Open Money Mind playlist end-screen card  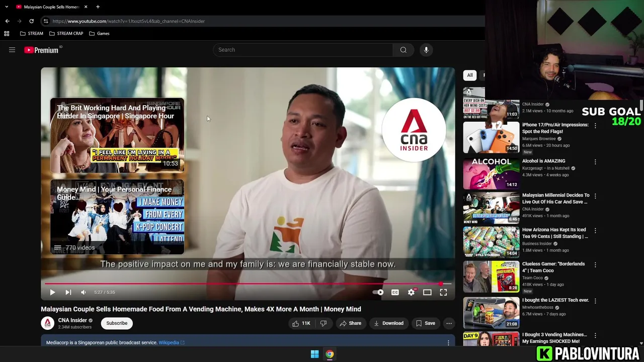(x=117, y=217)
